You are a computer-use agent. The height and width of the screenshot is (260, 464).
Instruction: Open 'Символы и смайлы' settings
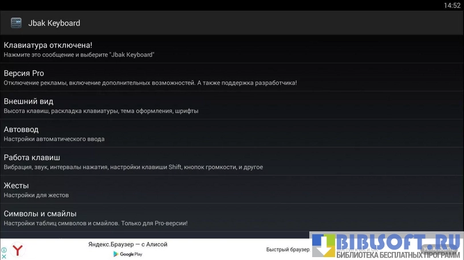[40, 214]
